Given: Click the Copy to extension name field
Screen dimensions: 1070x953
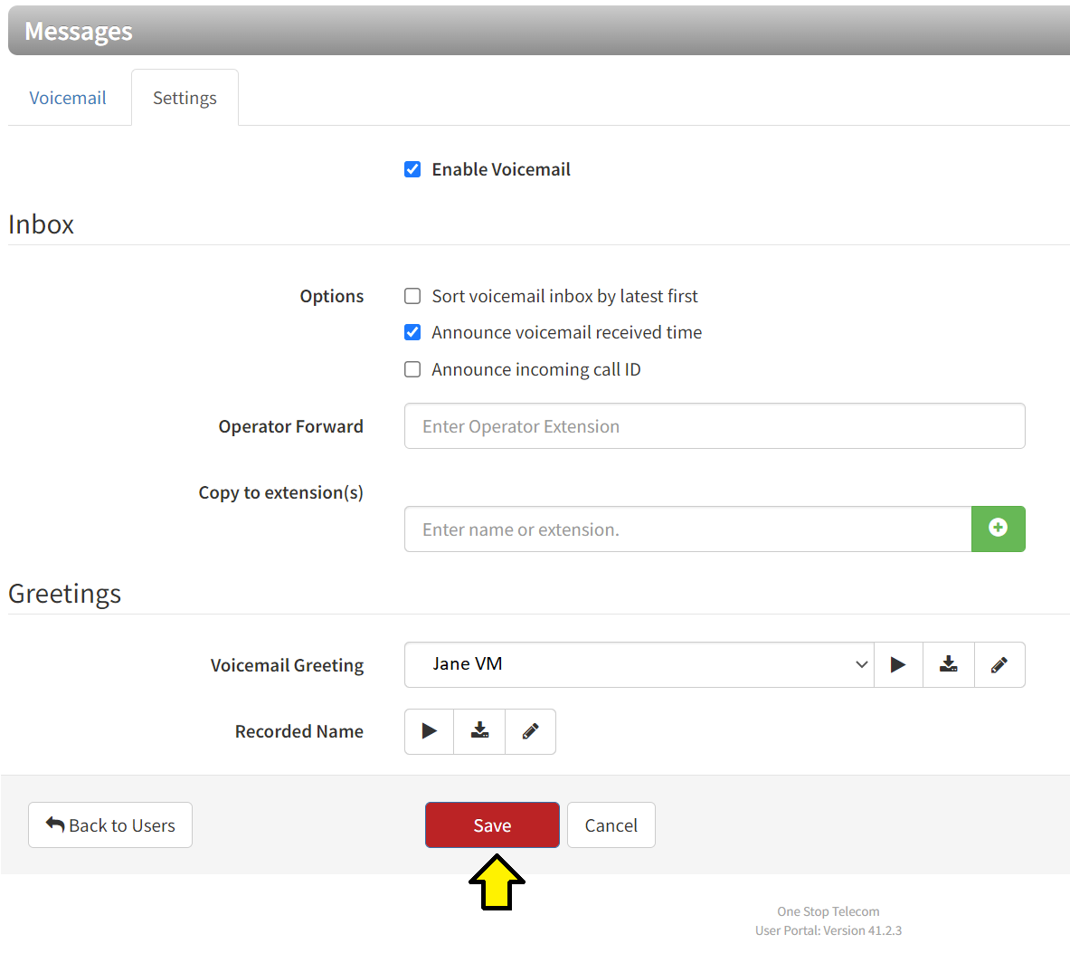Looking at the screenshot, I should coord(687,529).
